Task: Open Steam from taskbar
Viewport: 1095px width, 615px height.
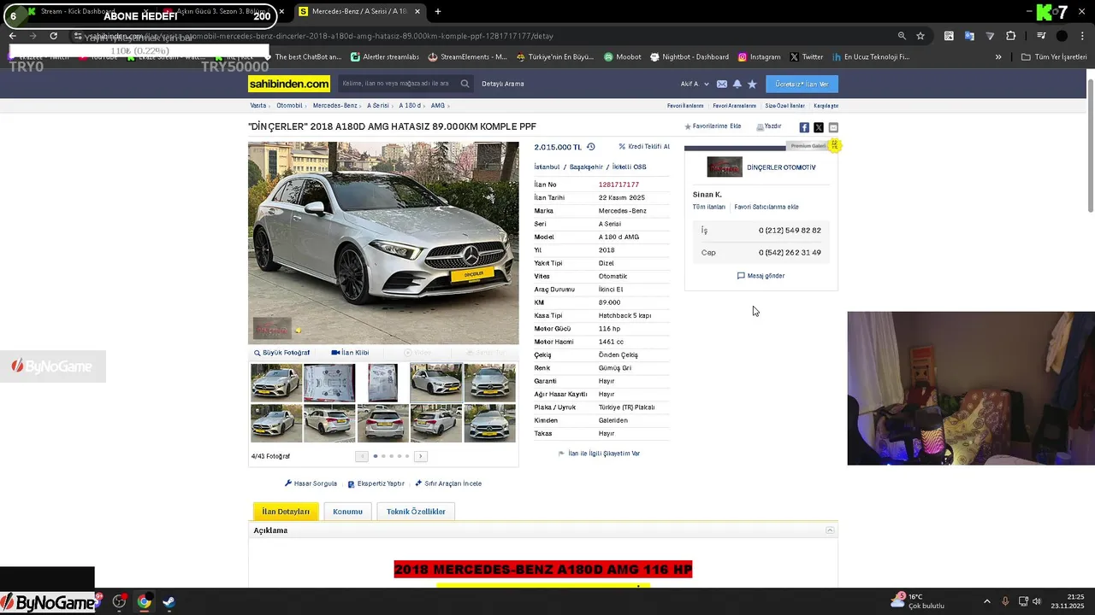Action: point(169,601)
